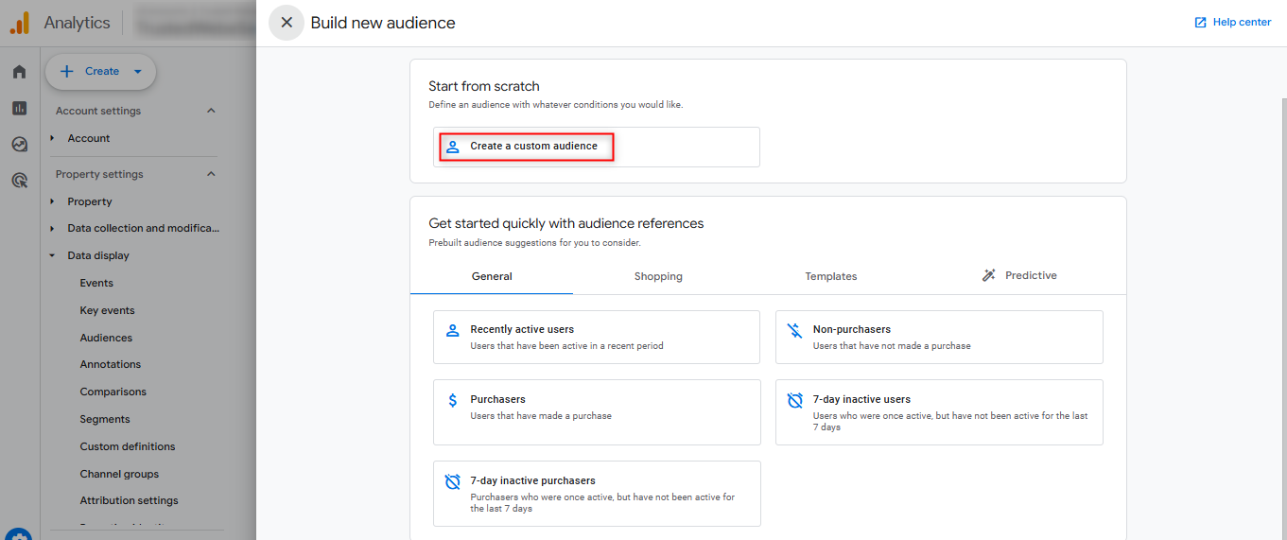This screenshot has width=1287, height=540.
Task: Collapse the Data display tree item
Action: point(52,255)
